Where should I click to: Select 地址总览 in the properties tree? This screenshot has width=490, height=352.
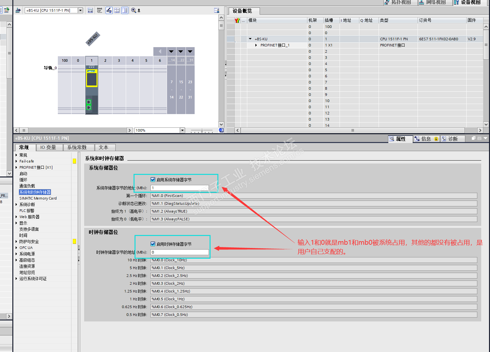[27, 272]
